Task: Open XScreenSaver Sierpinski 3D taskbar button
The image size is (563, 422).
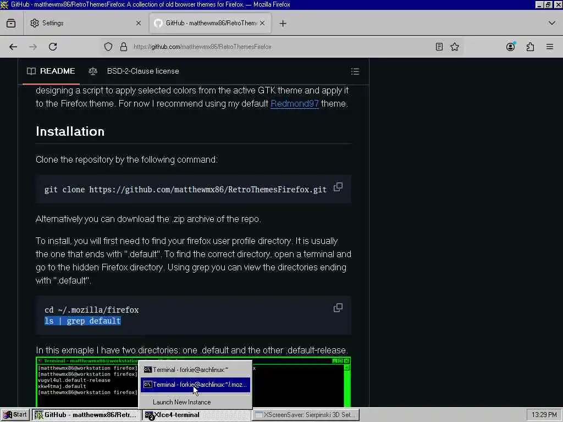Action: [306, 415]
